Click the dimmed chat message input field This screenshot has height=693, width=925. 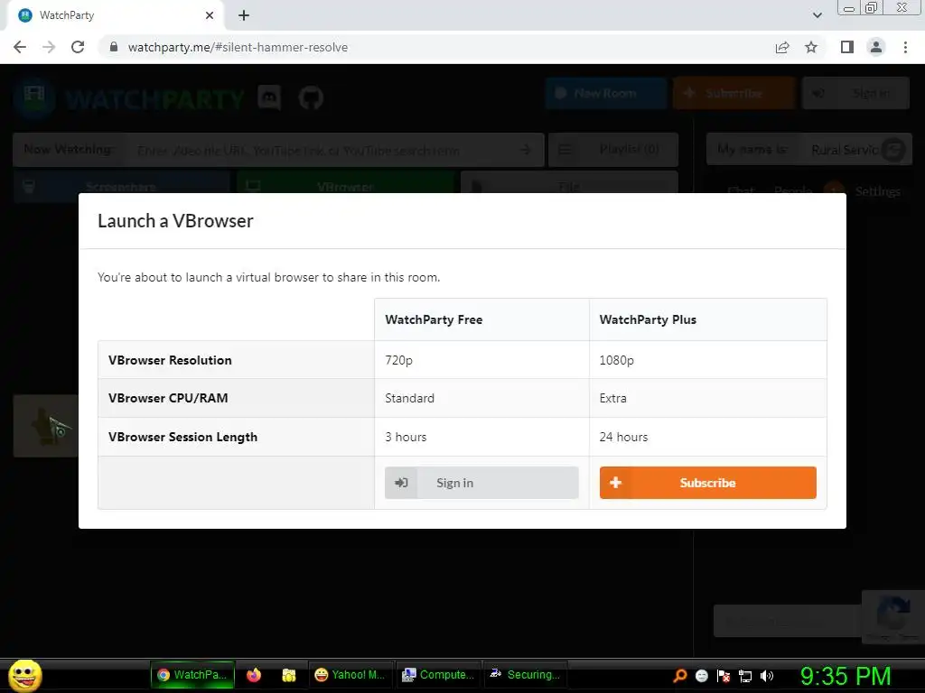(788, 621)
